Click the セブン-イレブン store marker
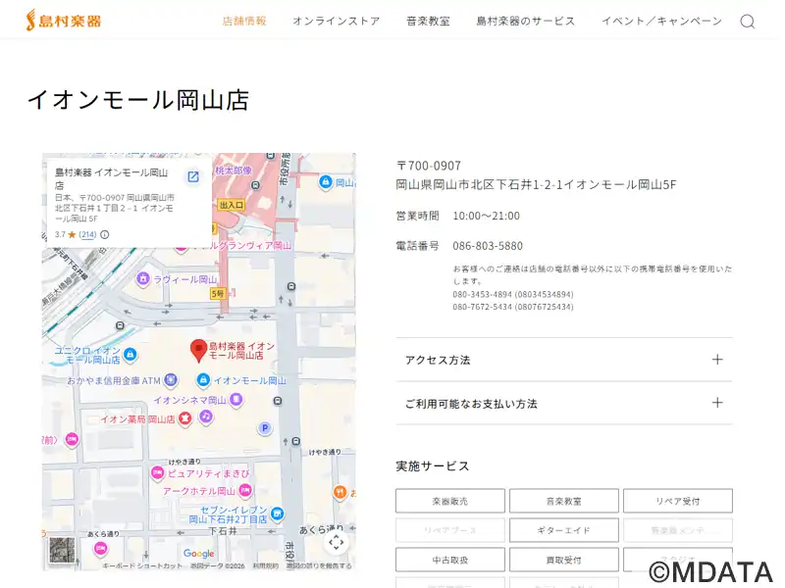 coord(278,514)
